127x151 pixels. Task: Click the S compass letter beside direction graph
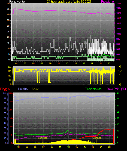119,76
